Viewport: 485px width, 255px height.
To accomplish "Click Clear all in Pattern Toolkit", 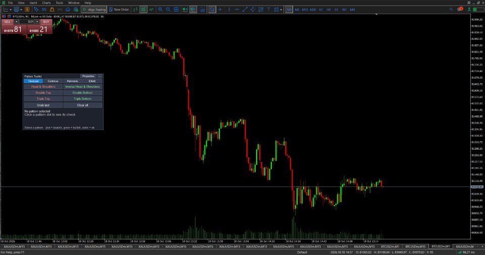I will pyautogui.click(x=82, y=105).
